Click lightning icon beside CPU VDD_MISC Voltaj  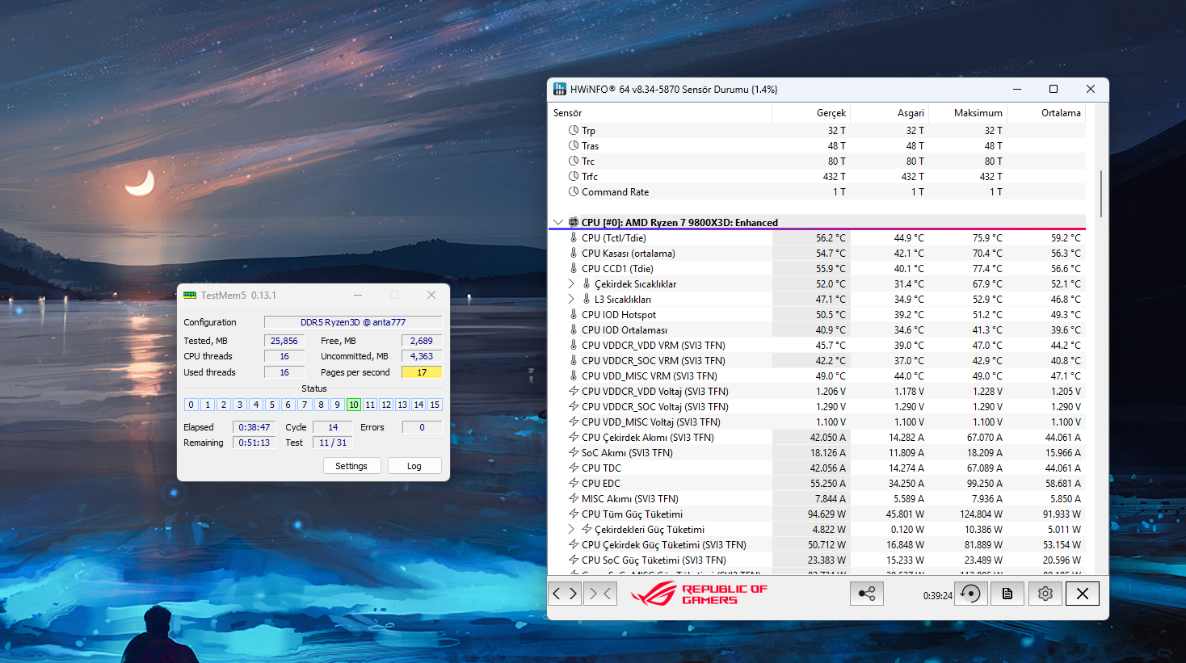tap(574, 422)
